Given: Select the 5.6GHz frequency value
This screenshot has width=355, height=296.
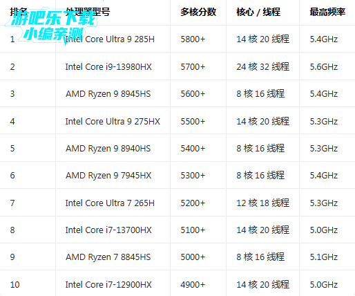Looking at the screenshot, I should pyautogui.click(x=324, y=67).
